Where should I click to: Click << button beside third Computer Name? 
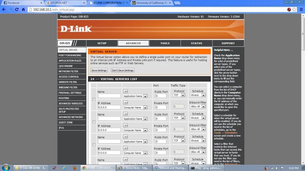tap(125, 148)
